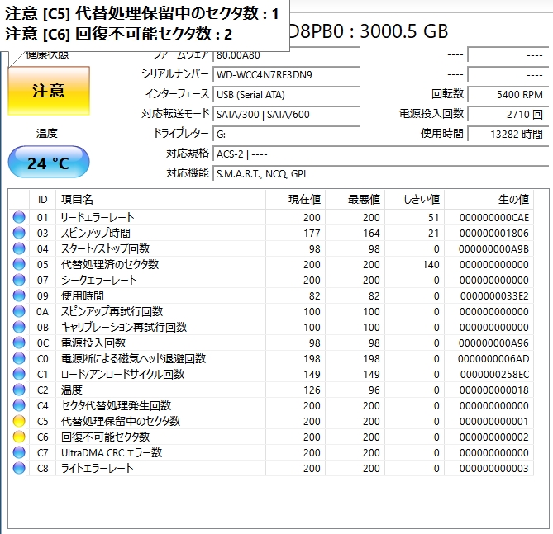
Task: Click the interface field USB (Serial ATA)
Action: (x=286, y=94)
